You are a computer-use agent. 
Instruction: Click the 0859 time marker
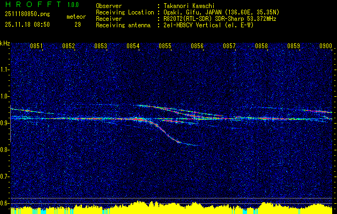(x=294, y=46)
